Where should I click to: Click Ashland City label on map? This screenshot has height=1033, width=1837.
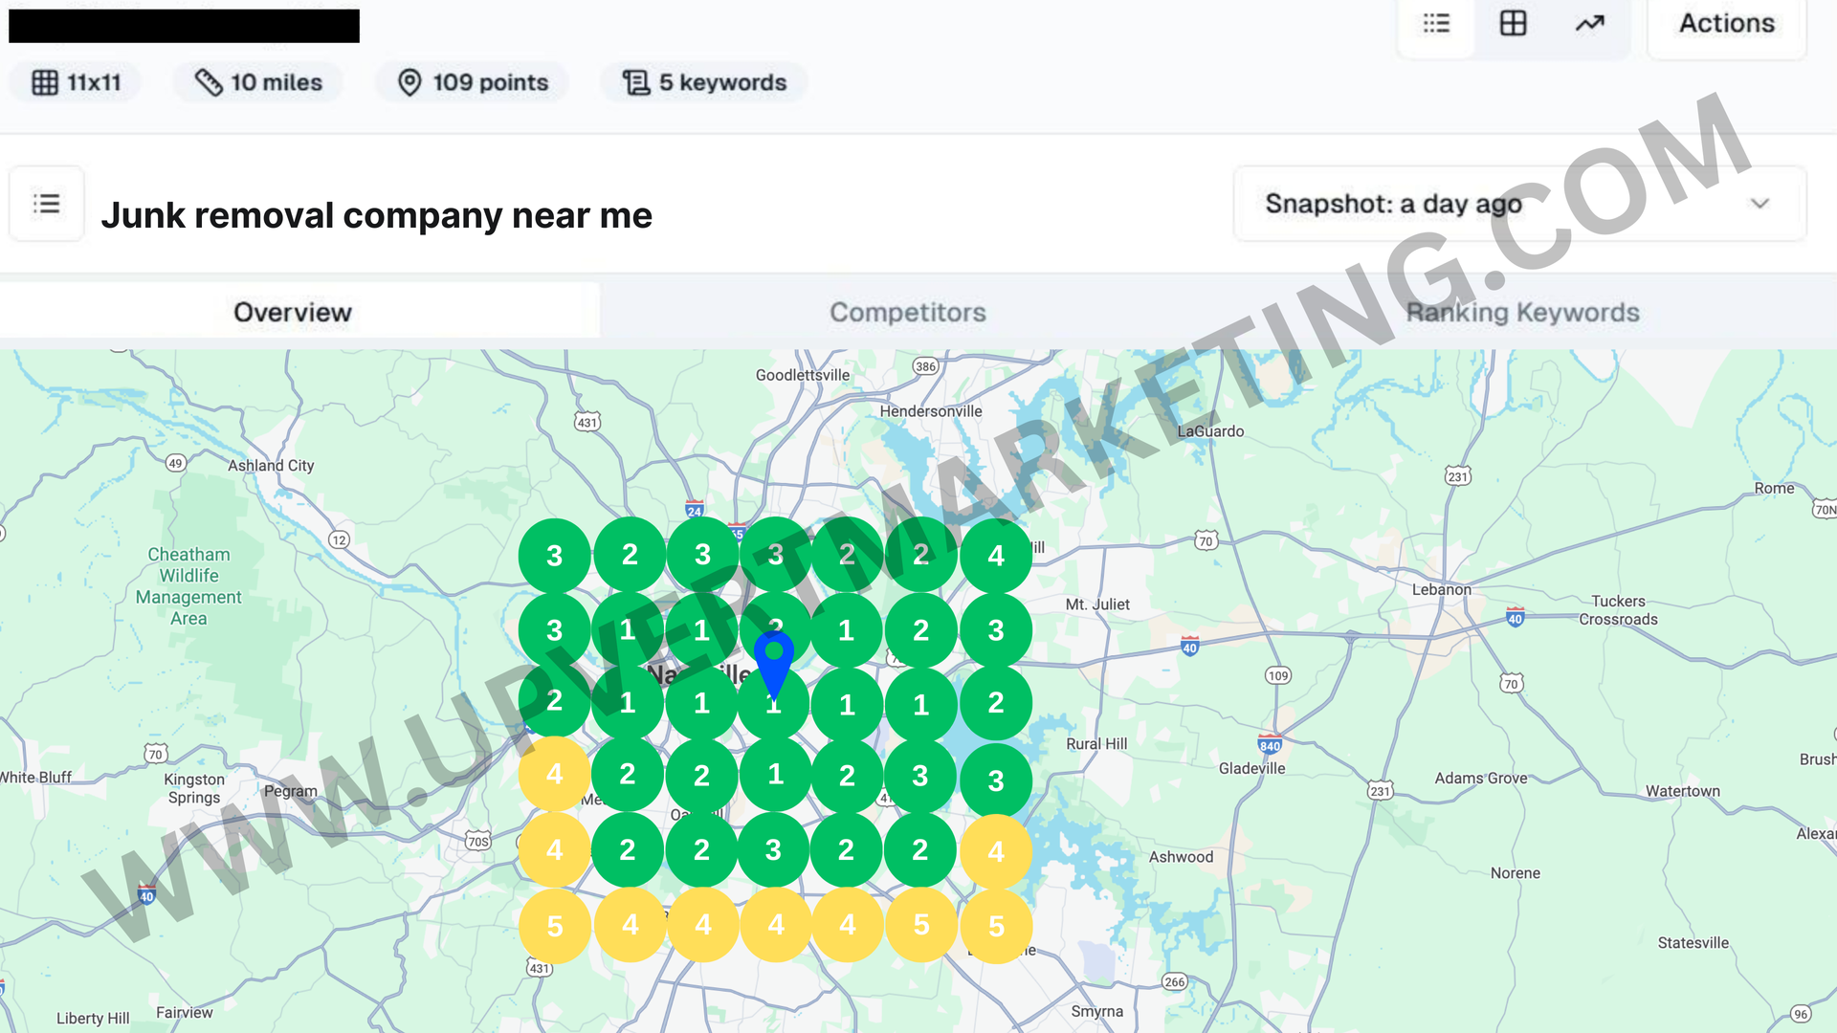pos(271,466)
